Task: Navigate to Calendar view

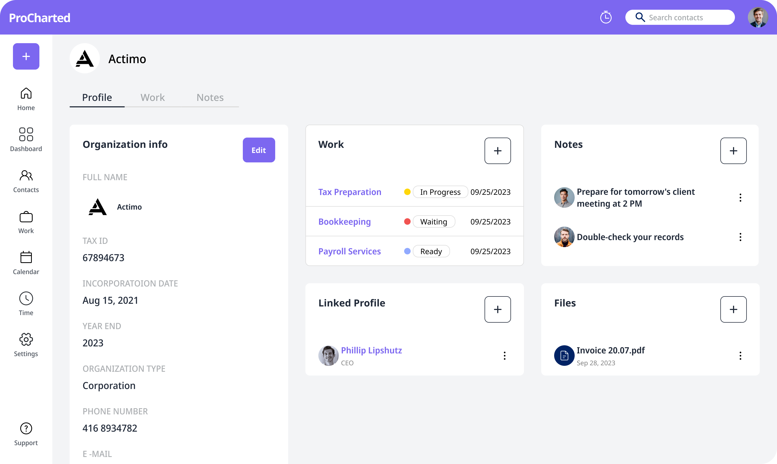Action: [25, 262]
